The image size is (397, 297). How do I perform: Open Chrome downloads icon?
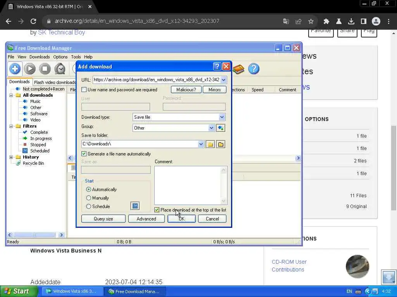click(x=351, y=21)
